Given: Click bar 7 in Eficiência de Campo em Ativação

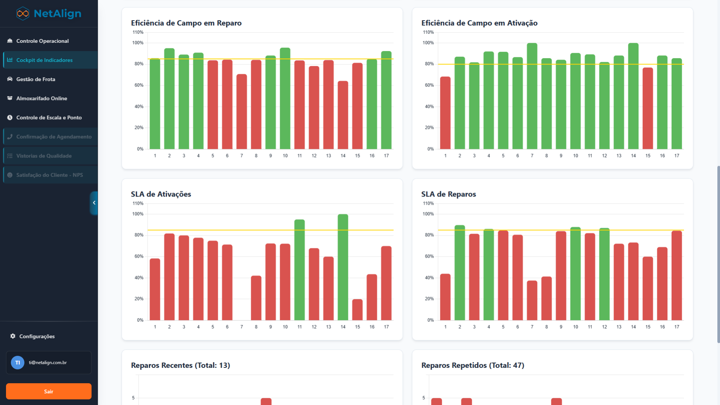Looking at the screenshot, I should pyautogui.click(x=532, y=96).
